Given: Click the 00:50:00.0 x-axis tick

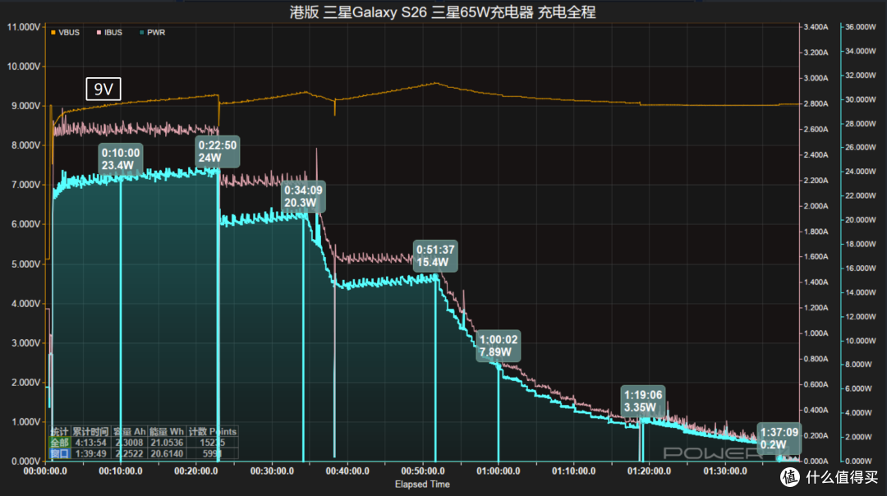Looking at the screenshot, I should click(x=423, y=471).
